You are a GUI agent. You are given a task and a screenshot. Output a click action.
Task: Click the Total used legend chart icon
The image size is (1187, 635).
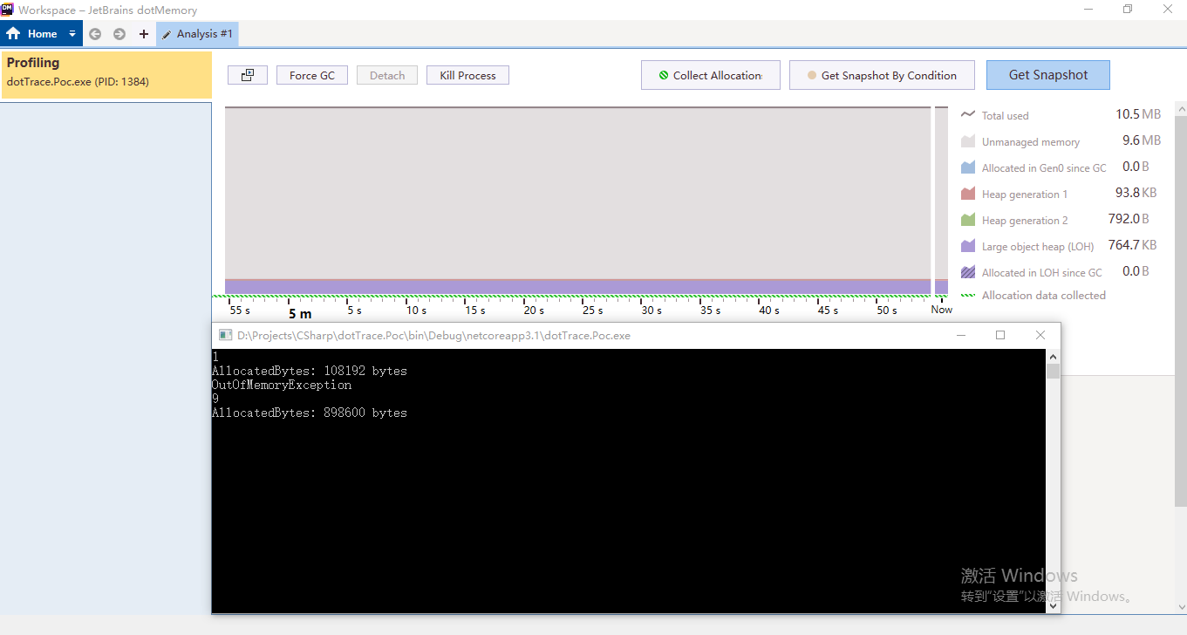tap(968, 114)
